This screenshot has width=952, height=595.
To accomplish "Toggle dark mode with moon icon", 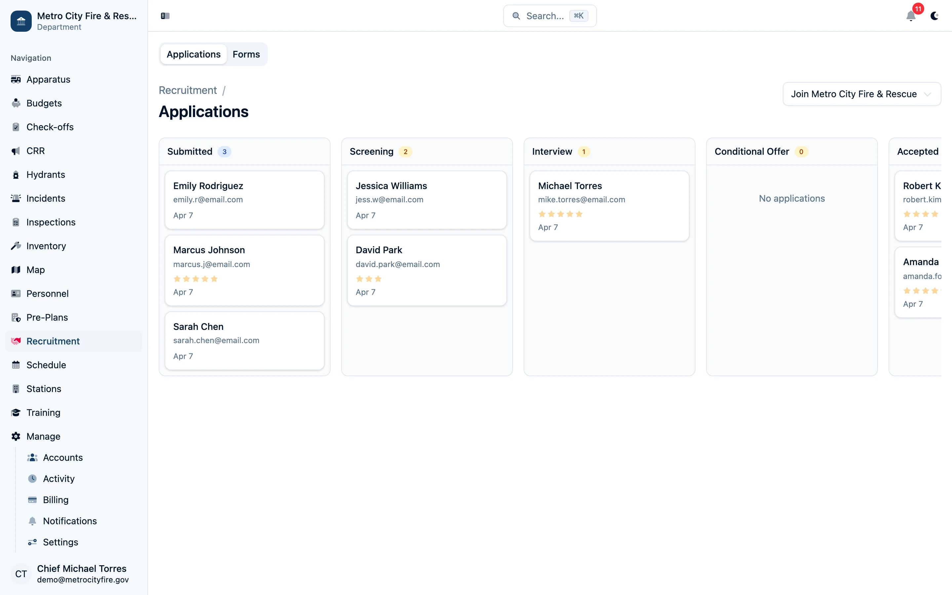I will (x=935, y=16).
